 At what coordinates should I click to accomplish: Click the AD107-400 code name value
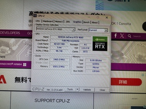coord(59,44)
